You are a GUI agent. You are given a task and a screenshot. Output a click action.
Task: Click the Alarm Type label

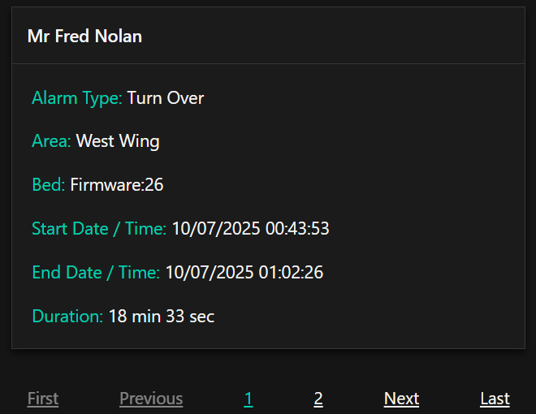tap(76, 98)
